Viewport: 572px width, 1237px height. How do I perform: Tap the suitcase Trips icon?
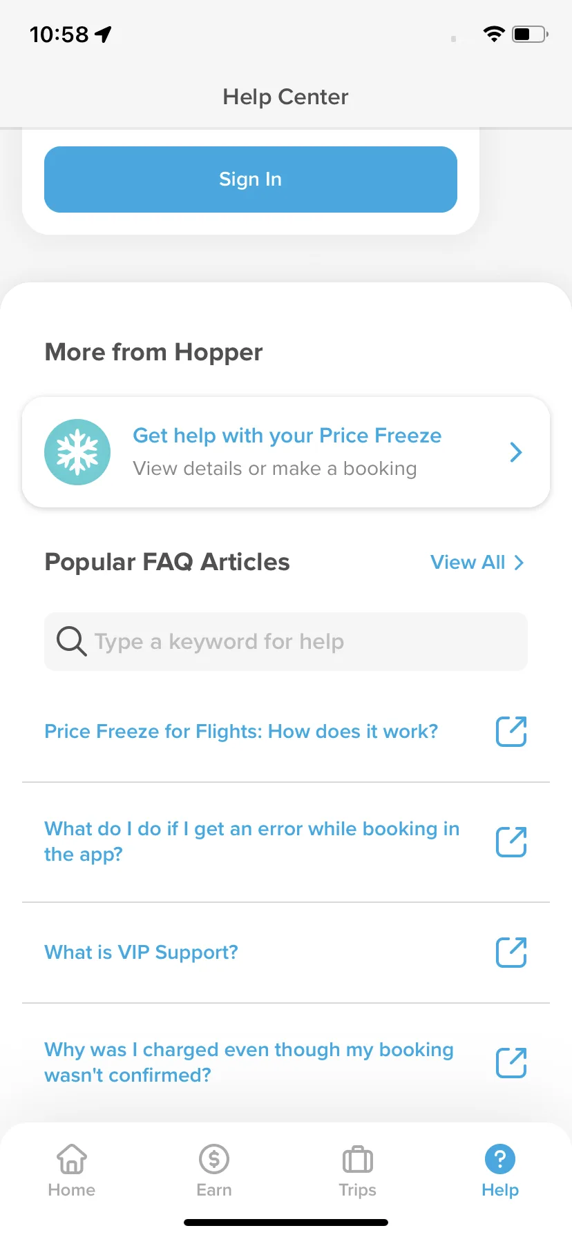[x=357, y=1159]
